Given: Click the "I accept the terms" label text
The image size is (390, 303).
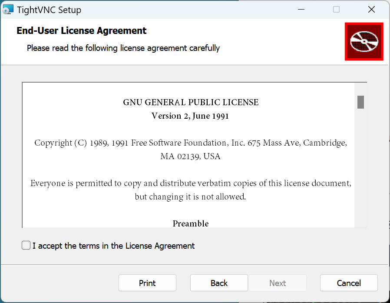Looking at the screenshot, I should [x=114, y=246].
